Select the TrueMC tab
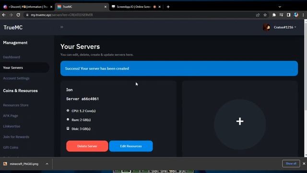This screenshot has width=307, height=173. pos(82,7)
